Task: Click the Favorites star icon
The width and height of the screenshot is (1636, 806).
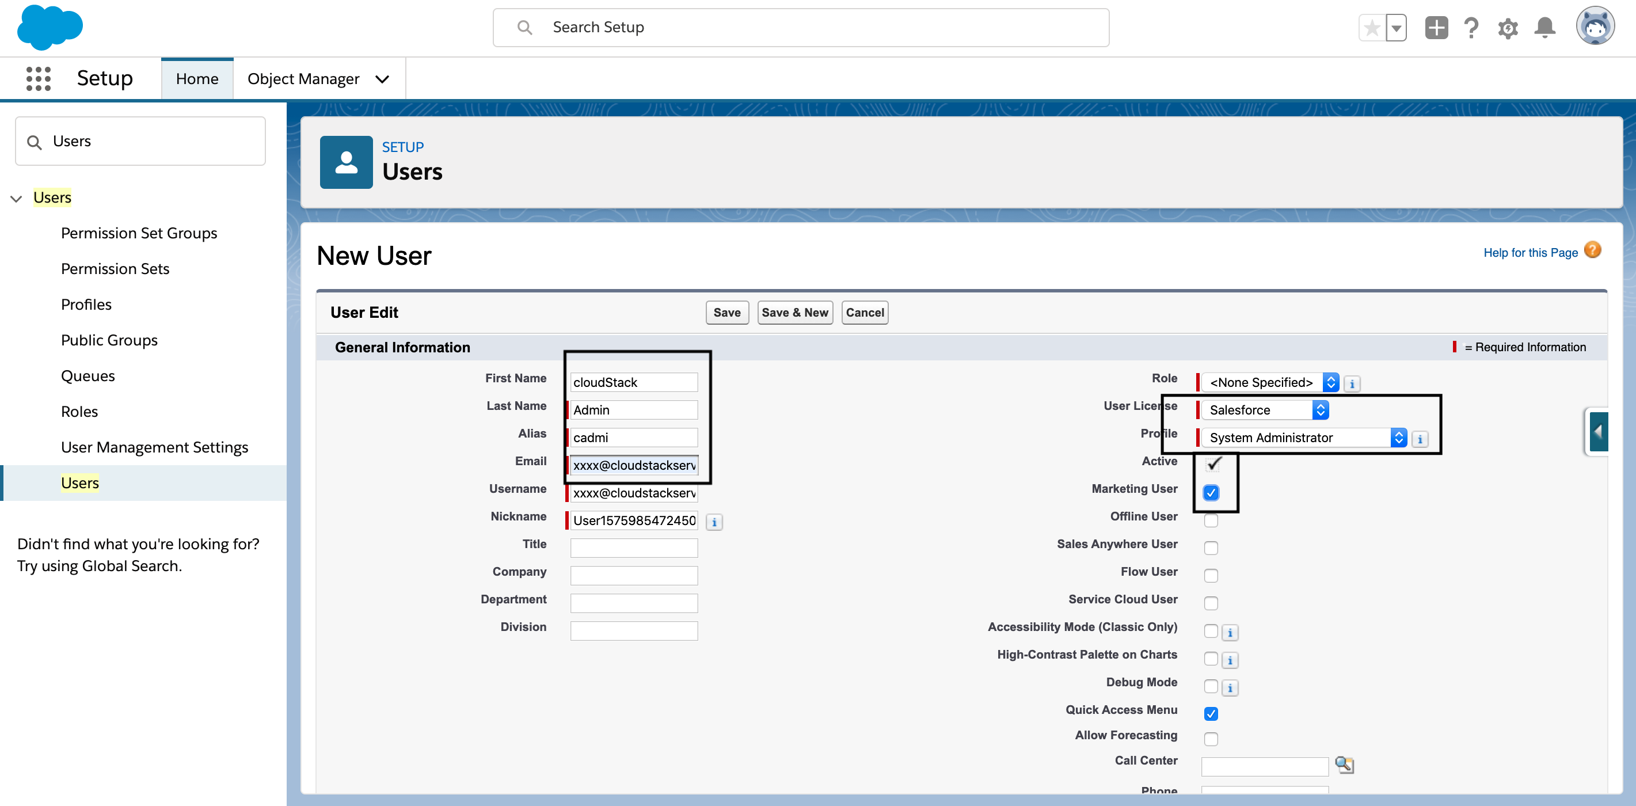Action: click(1372, 28)
